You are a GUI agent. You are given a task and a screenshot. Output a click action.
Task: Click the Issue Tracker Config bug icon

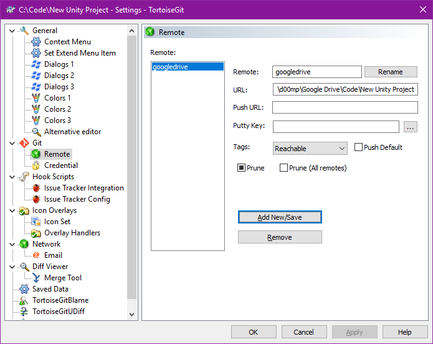point(36,199)
